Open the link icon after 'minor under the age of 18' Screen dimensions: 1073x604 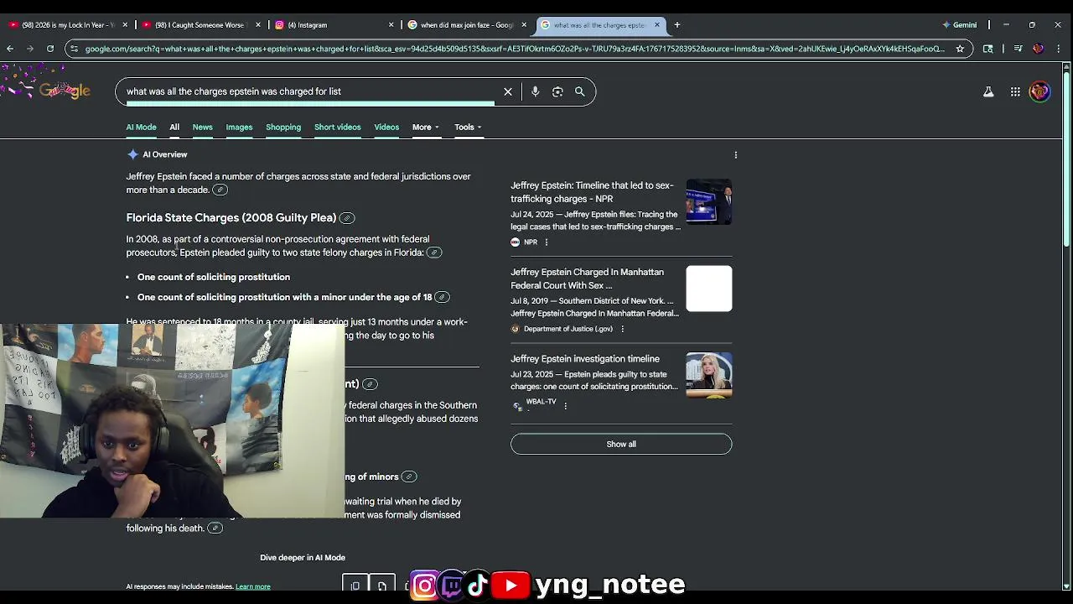442,297
